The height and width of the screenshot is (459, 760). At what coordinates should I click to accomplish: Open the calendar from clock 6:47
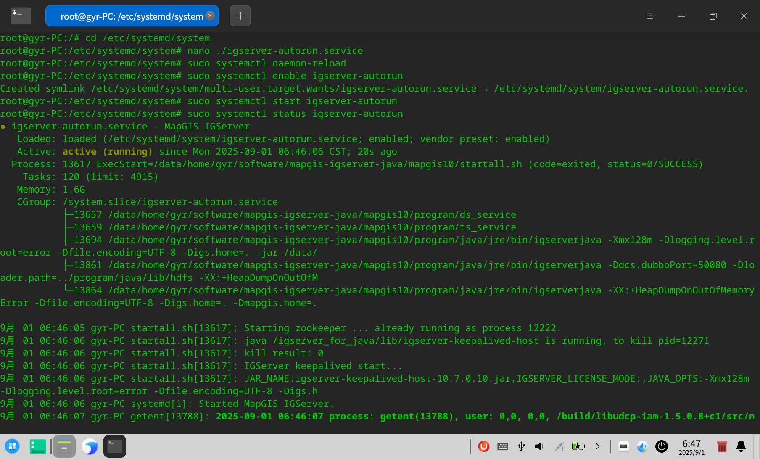691,448
